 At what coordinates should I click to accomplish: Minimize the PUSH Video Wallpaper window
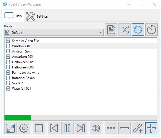coord(129,4)
